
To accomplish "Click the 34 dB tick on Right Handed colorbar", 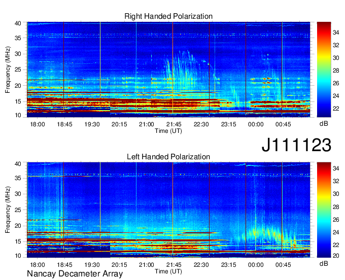I will [336, 32].
